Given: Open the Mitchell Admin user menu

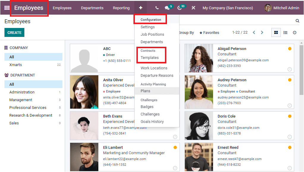Looking at the screenshot, I should (x=281, y=8).
